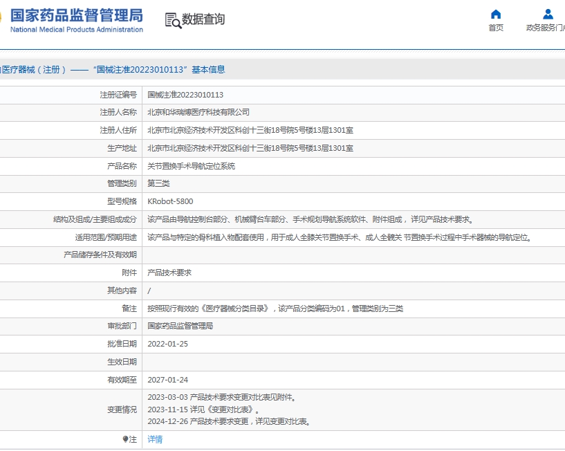565x451 pixels.
Task: Click the 2023-11-15 change record line
Action: coord(203,409)
